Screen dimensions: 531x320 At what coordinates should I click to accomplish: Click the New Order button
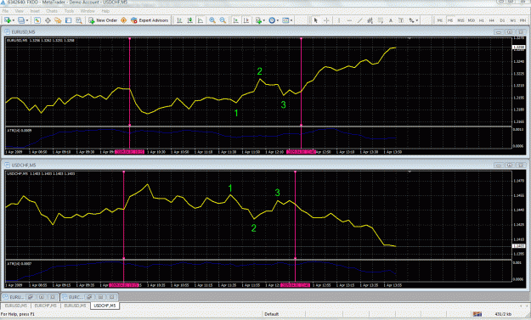coord(103,20)
